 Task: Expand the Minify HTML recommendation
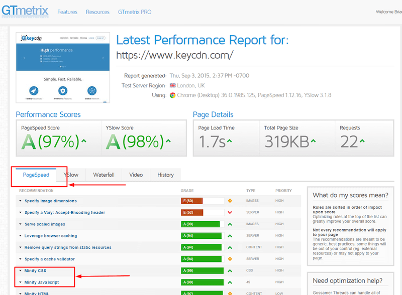point(20,293)
